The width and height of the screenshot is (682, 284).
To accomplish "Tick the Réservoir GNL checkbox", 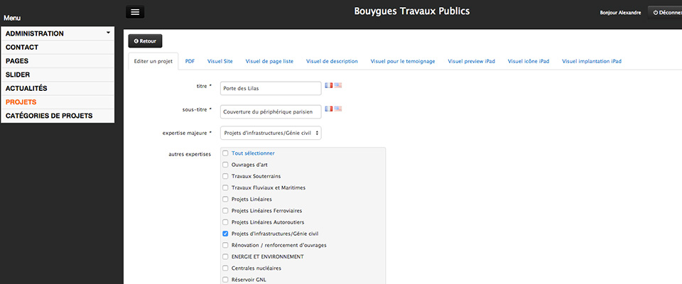I will click(x=225, y=280).
